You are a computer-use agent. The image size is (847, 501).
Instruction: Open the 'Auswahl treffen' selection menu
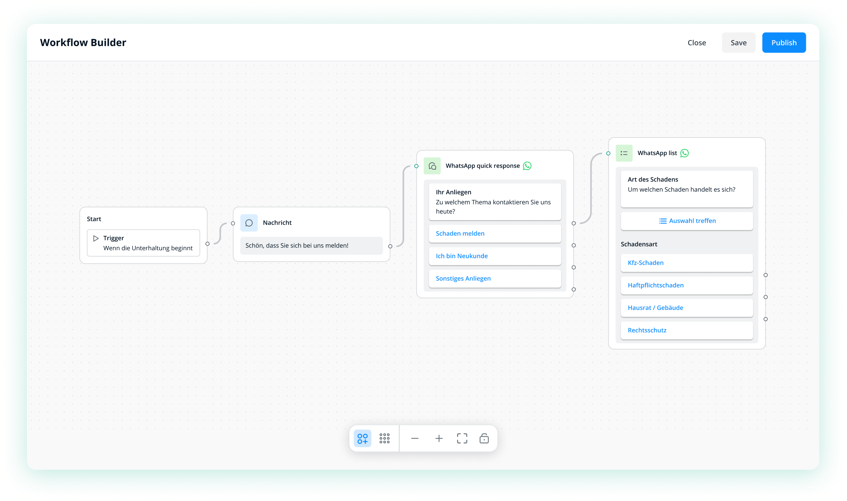(687, 220)
